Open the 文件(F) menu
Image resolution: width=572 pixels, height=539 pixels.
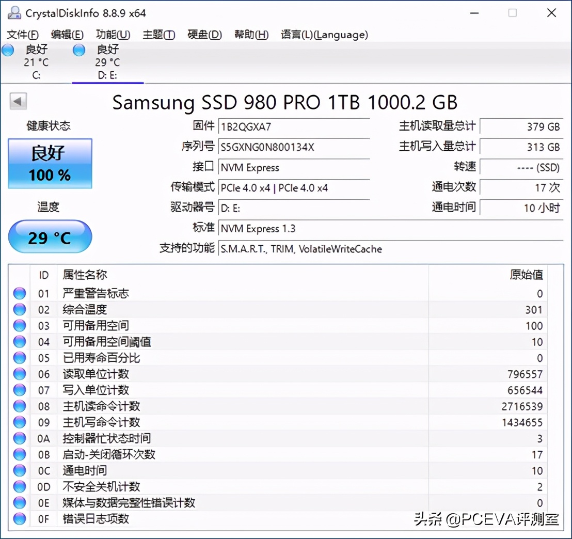pyautogui.click(x=22, y=35)
